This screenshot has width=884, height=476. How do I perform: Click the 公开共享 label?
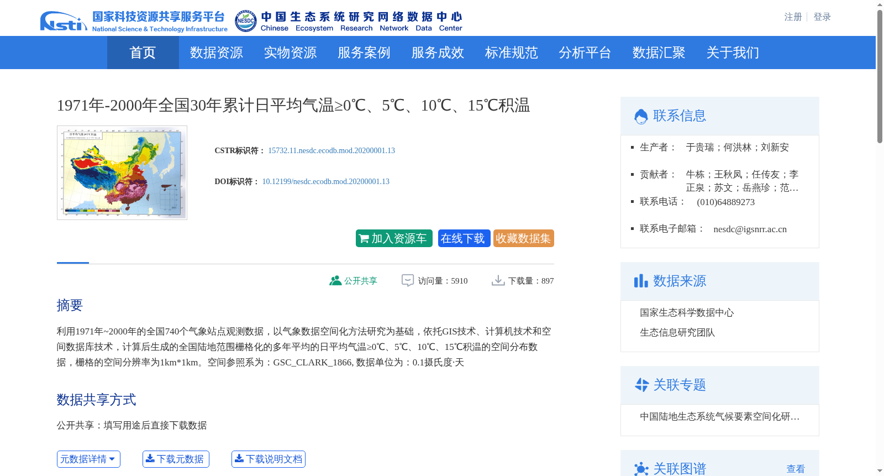(x=361, y=281)
